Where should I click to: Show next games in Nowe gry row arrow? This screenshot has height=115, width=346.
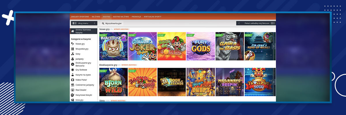click(274, 46)
